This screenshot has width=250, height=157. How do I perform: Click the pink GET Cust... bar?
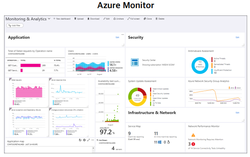30,65
